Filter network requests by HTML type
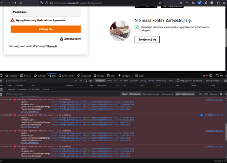Viewport: 227px width, 163px height. [x=109, y=80]
